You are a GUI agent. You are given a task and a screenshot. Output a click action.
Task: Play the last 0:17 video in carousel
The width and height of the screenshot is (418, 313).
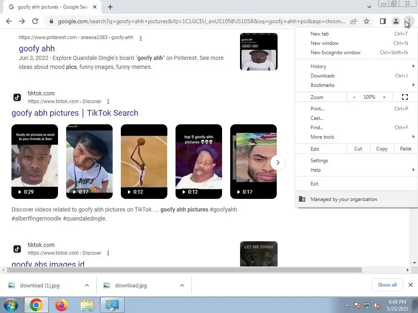pyautogui.click(x=253, y=161)
